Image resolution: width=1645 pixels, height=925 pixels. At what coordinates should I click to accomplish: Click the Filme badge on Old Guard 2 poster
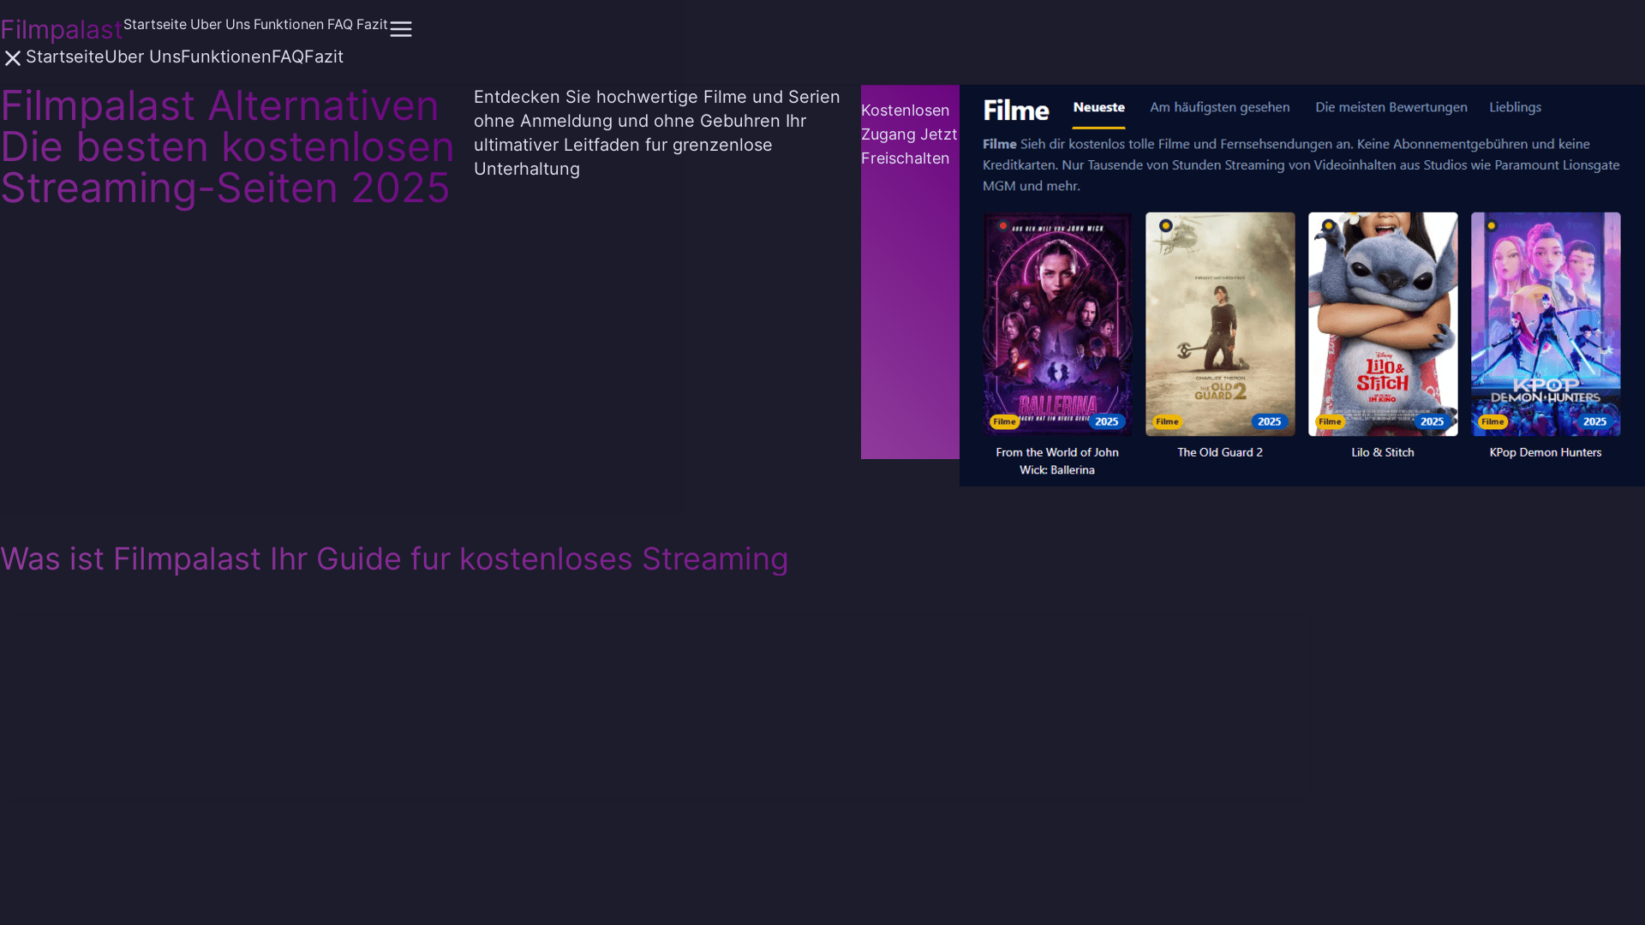tap(1167, 421)
